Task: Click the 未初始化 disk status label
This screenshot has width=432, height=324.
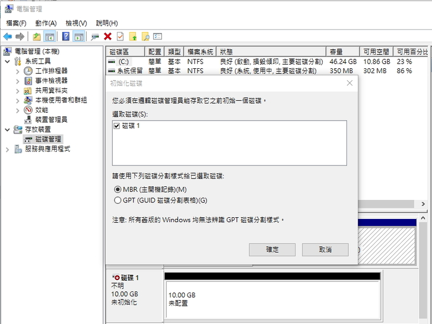Action: coord(124,302)
